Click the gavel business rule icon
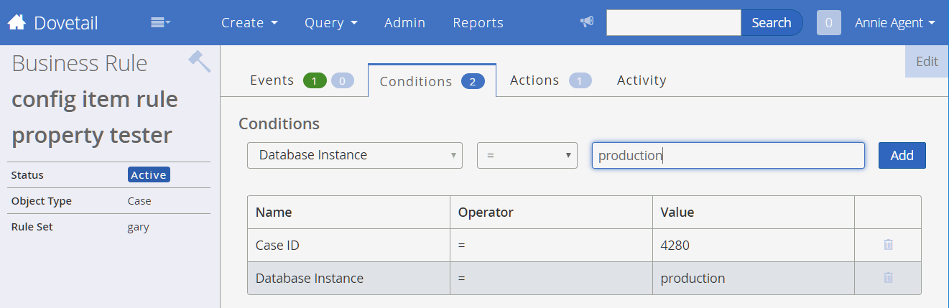The width and height of the screenshot is (949, 308). point(199,61)
